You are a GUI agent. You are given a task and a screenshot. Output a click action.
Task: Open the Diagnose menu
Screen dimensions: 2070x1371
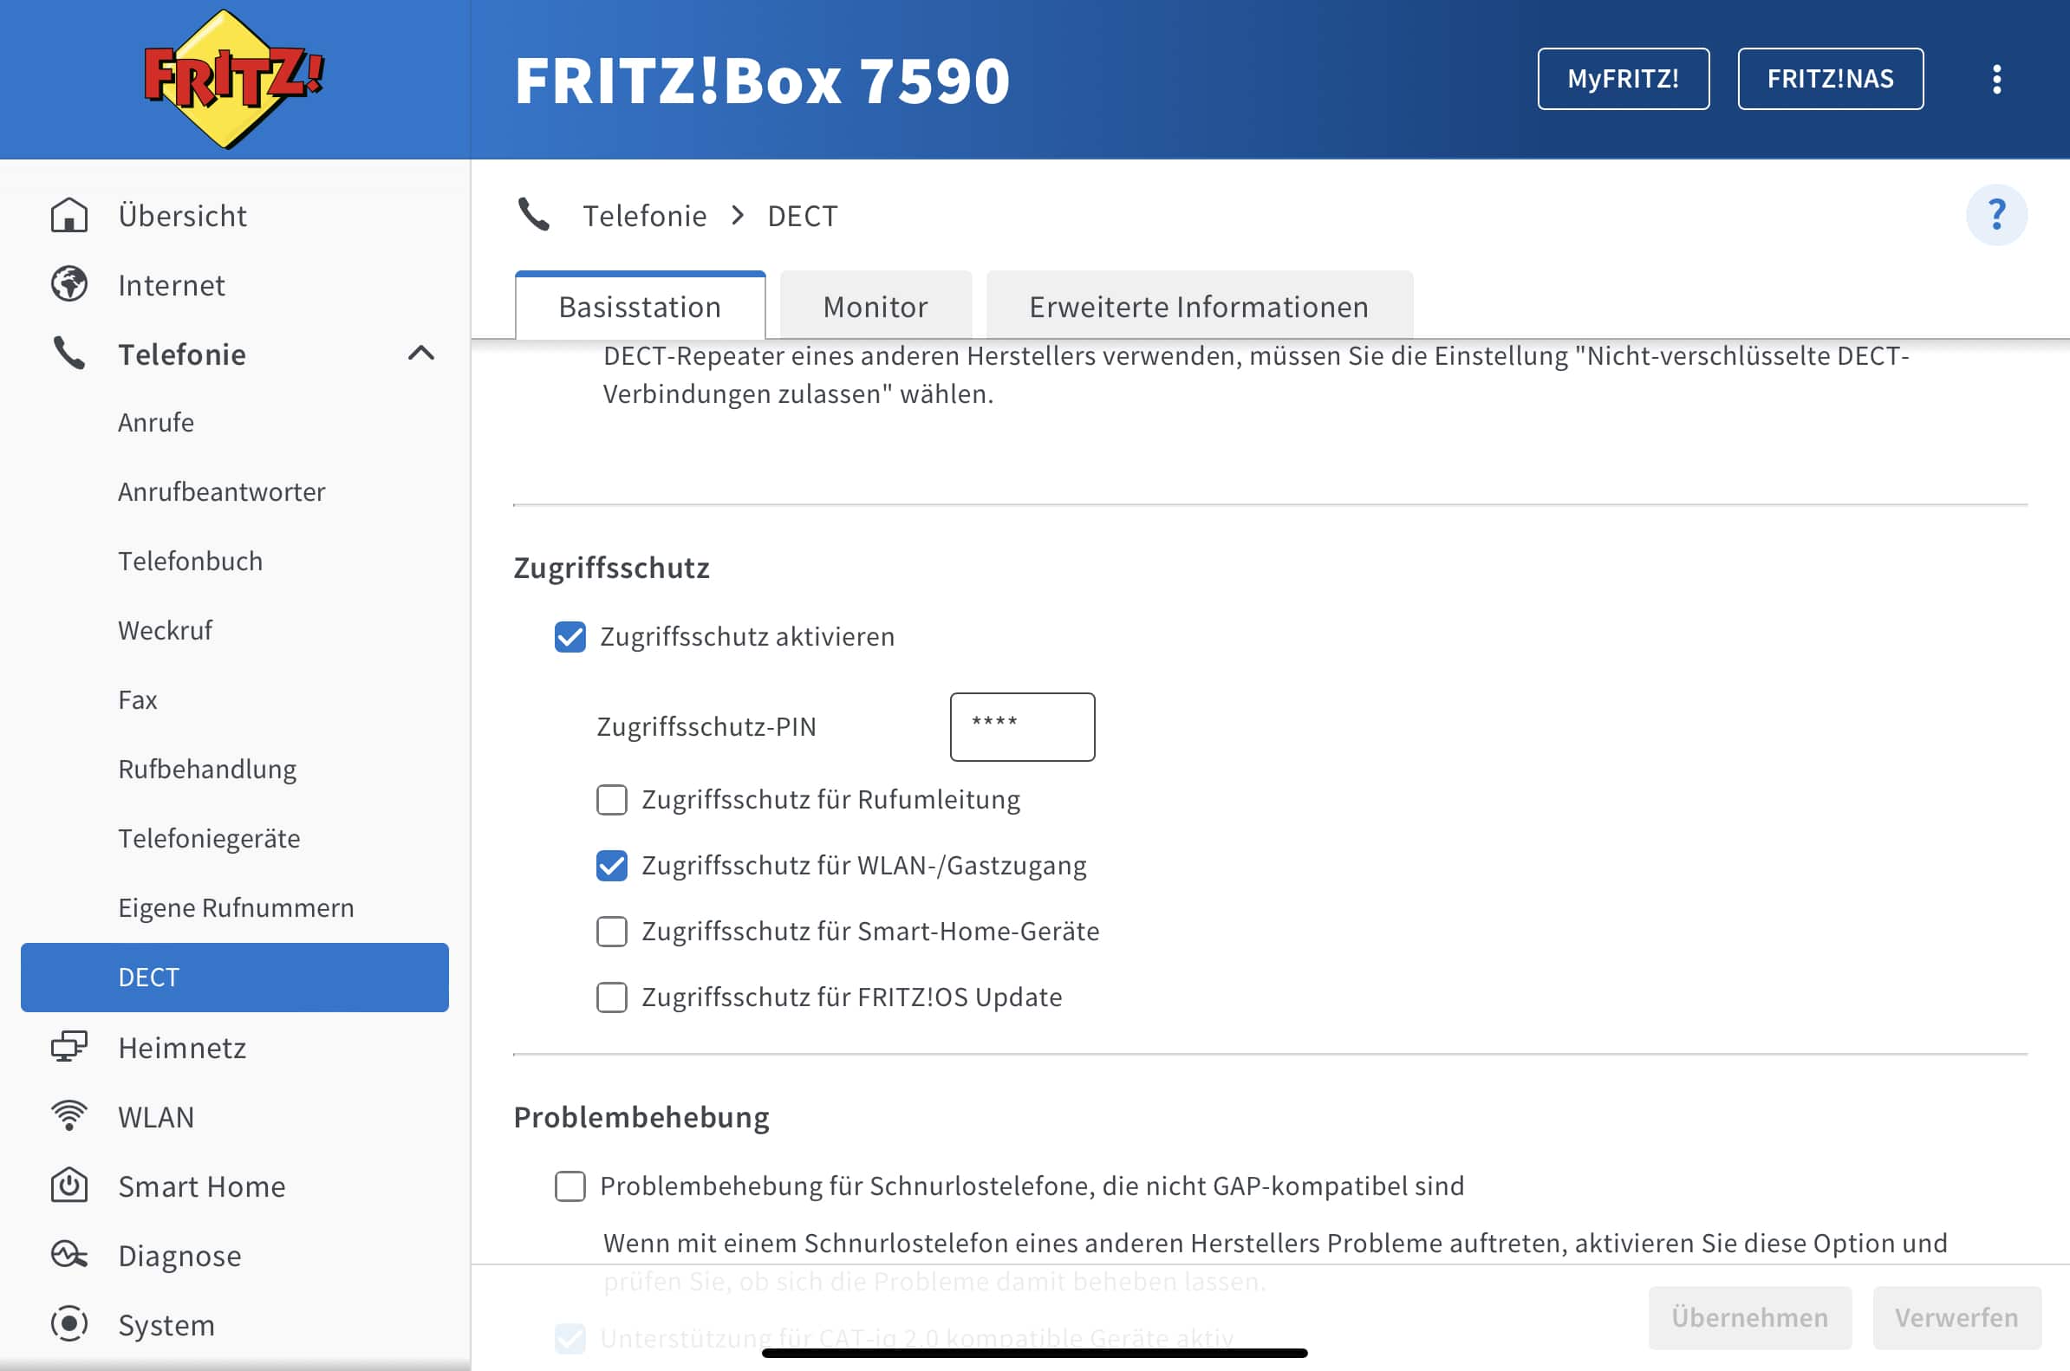pyautogui.click(x=180, y=1256)
